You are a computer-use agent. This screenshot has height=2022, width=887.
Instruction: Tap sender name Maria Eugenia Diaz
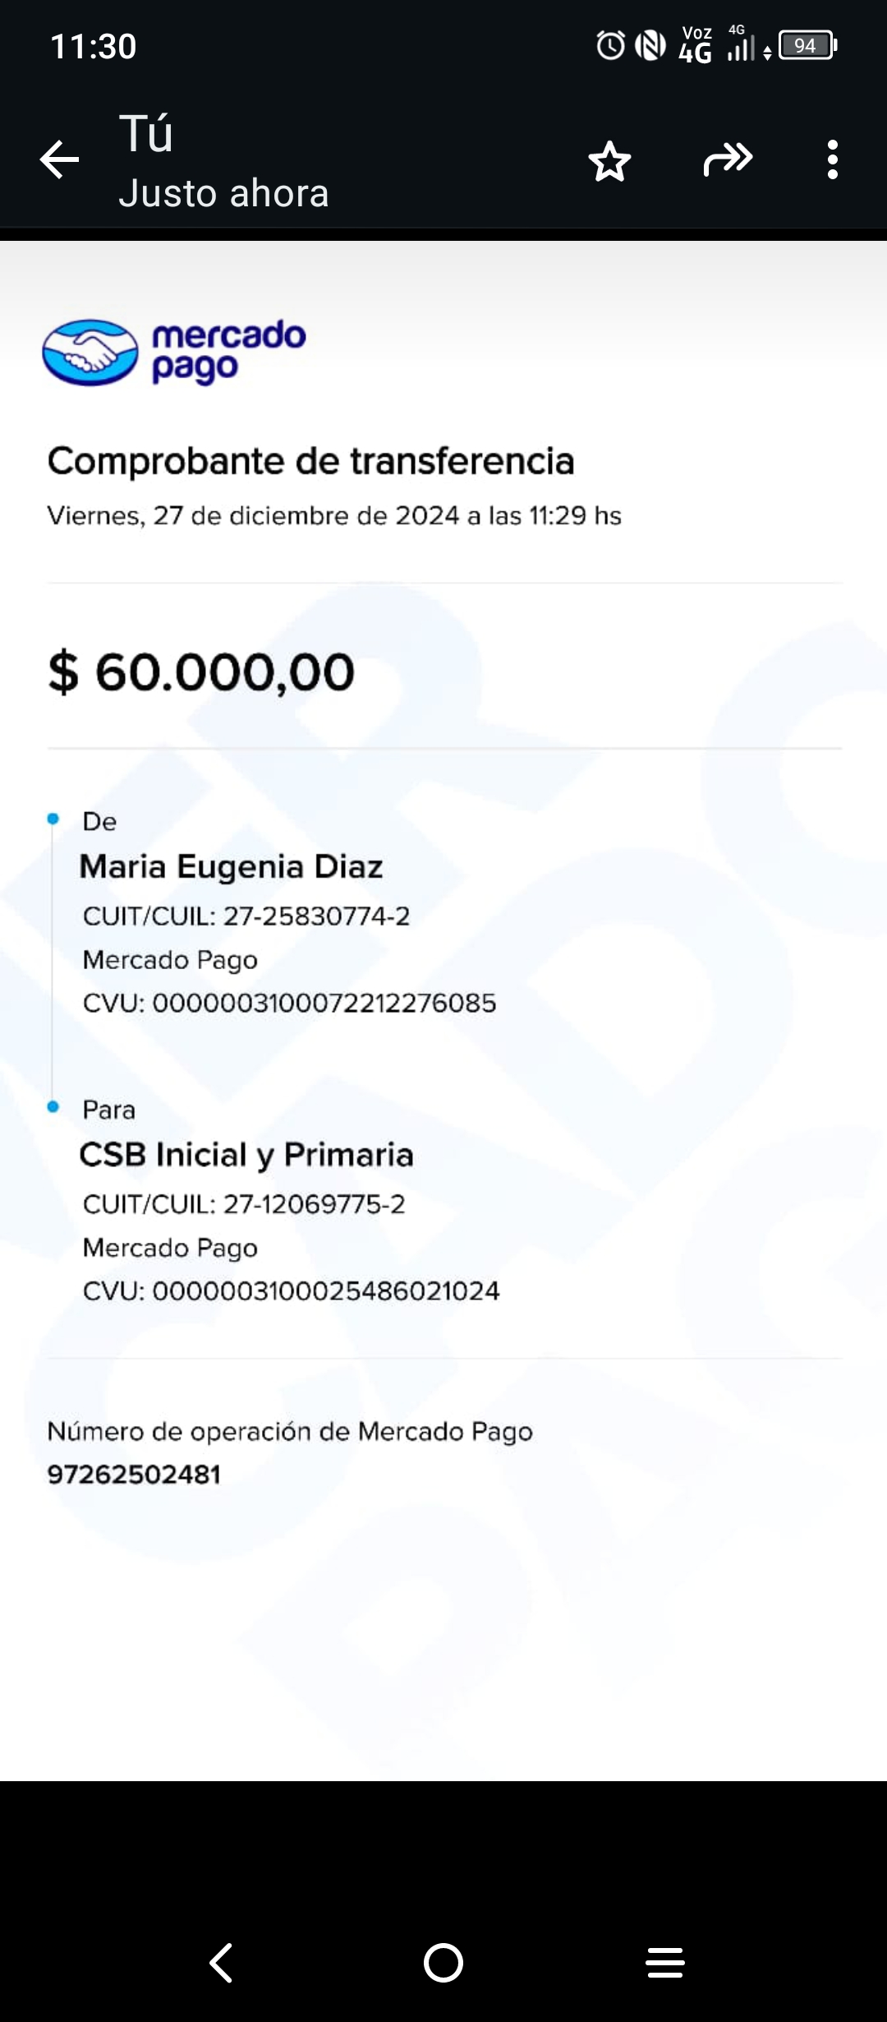(231, 867)
